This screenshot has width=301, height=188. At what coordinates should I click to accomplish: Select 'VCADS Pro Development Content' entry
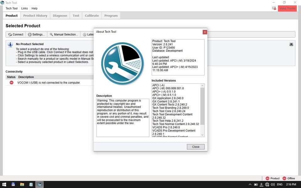(x=174, y=132)
